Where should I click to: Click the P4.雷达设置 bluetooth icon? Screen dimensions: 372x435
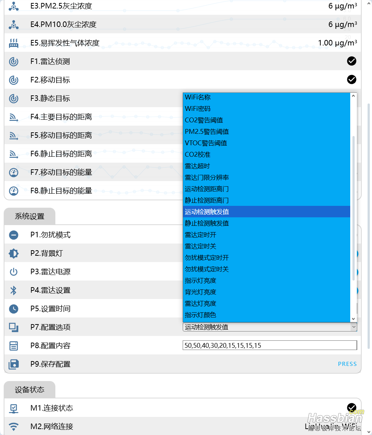14,290
